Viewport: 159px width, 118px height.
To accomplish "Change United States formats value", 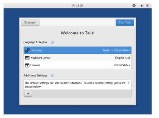I will [x=122, y=65].
